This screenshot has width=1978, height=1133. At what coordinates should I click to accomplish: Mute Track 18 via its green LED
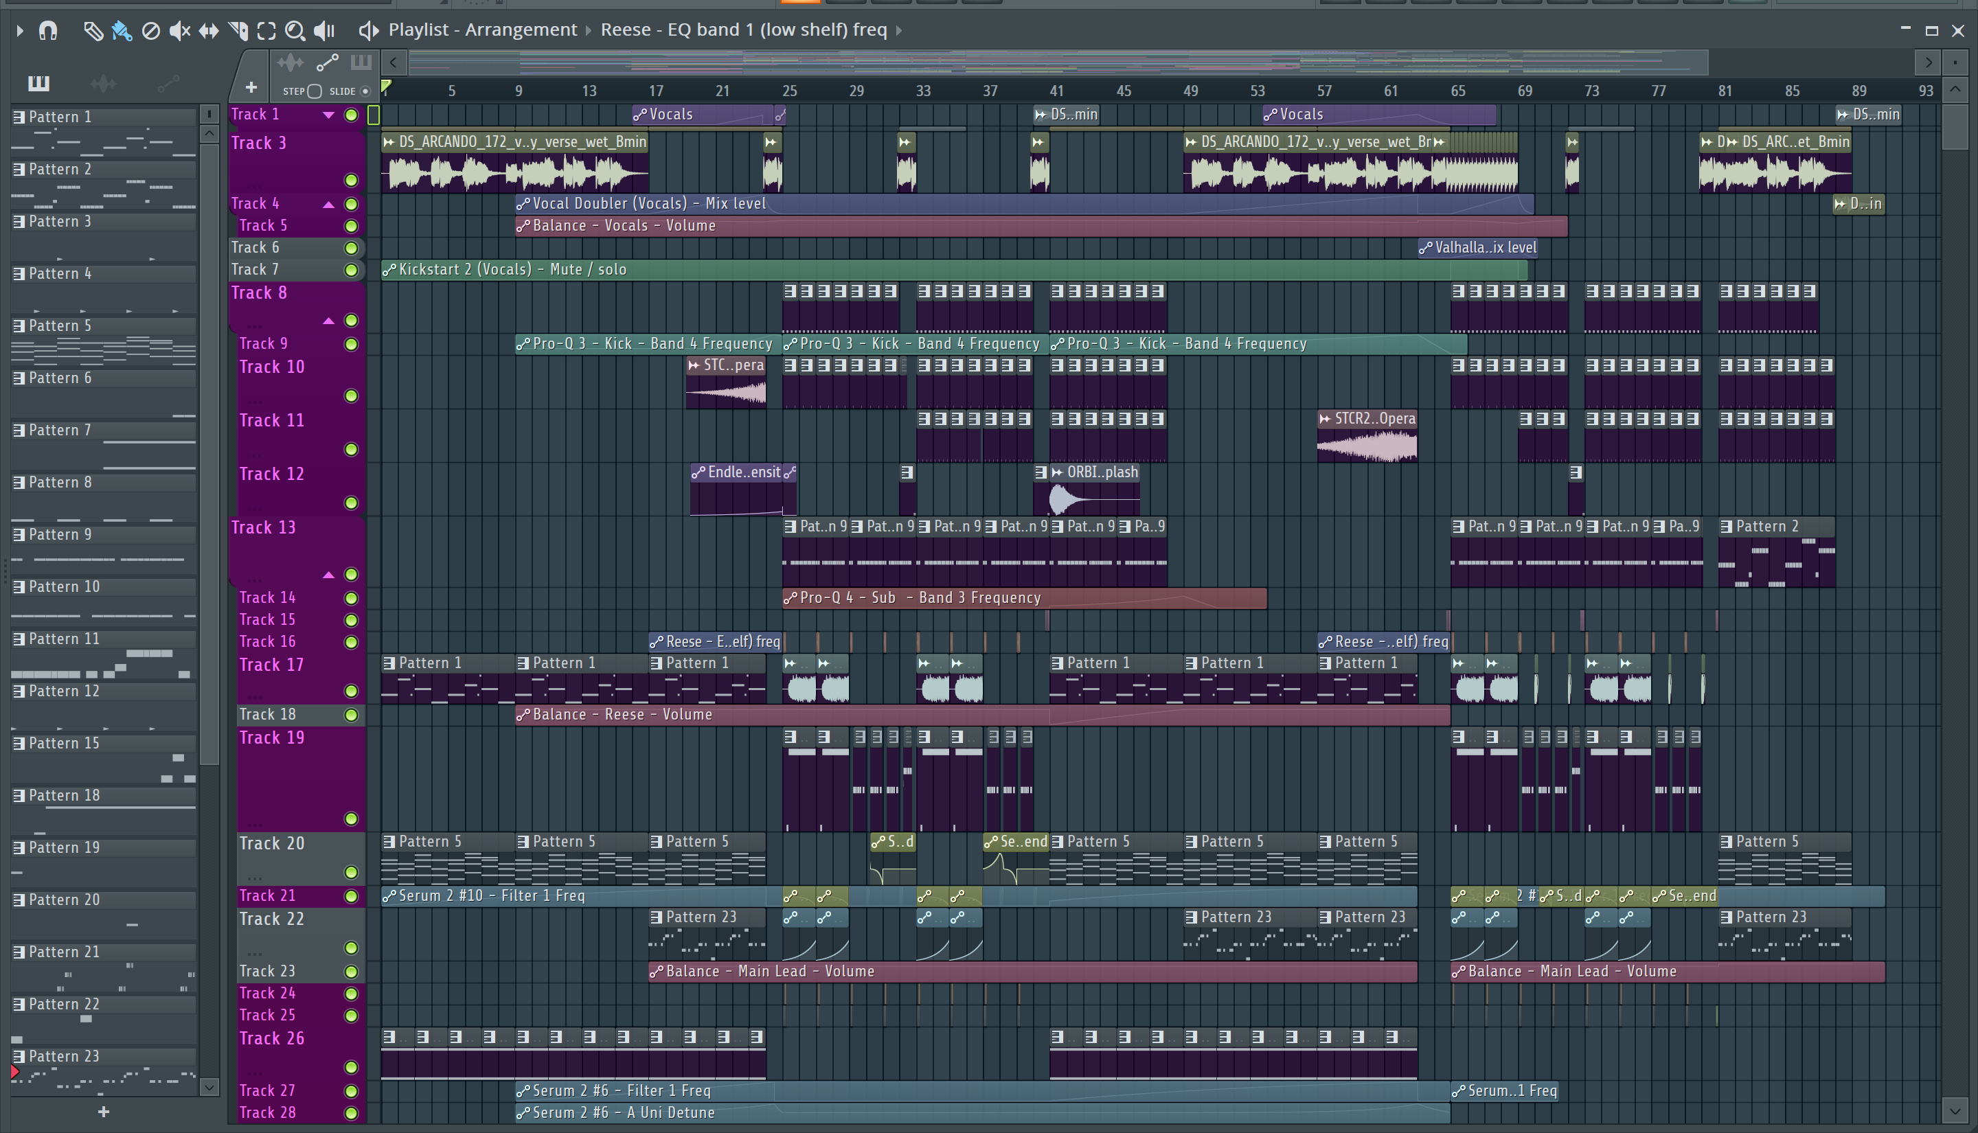(351, 714)
